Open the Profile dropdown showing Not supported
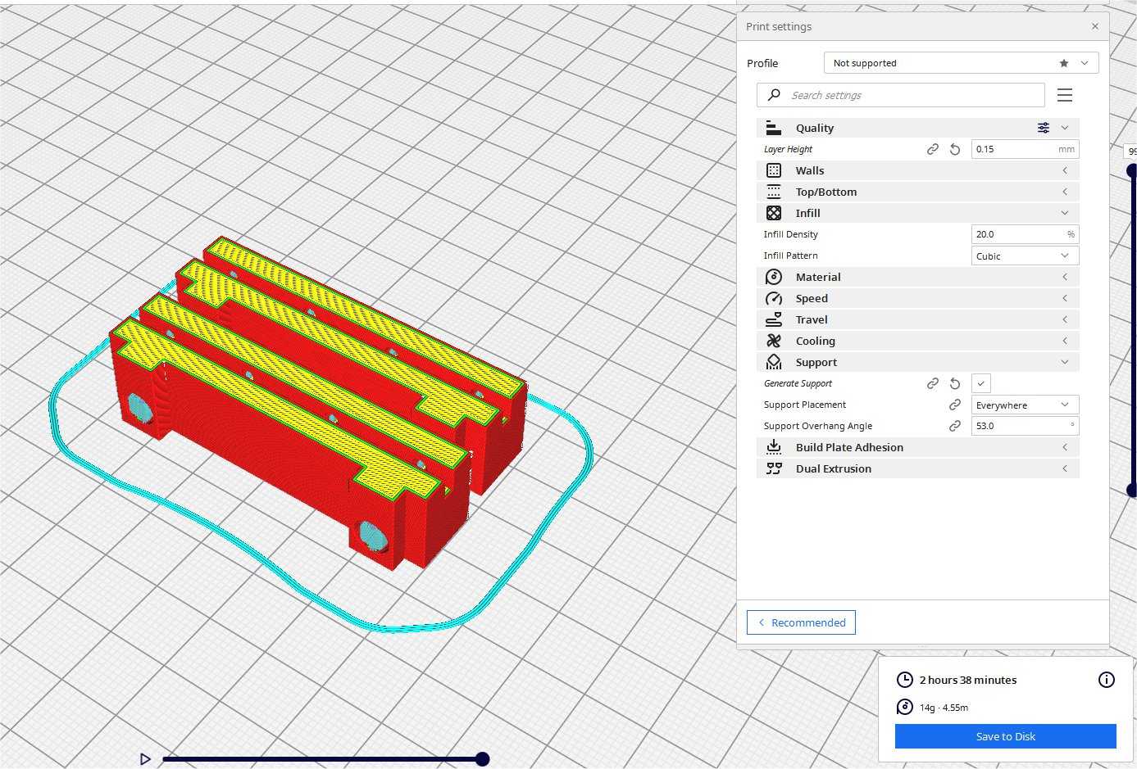Screen dimensions: 1137x769 tap(961, 63)
